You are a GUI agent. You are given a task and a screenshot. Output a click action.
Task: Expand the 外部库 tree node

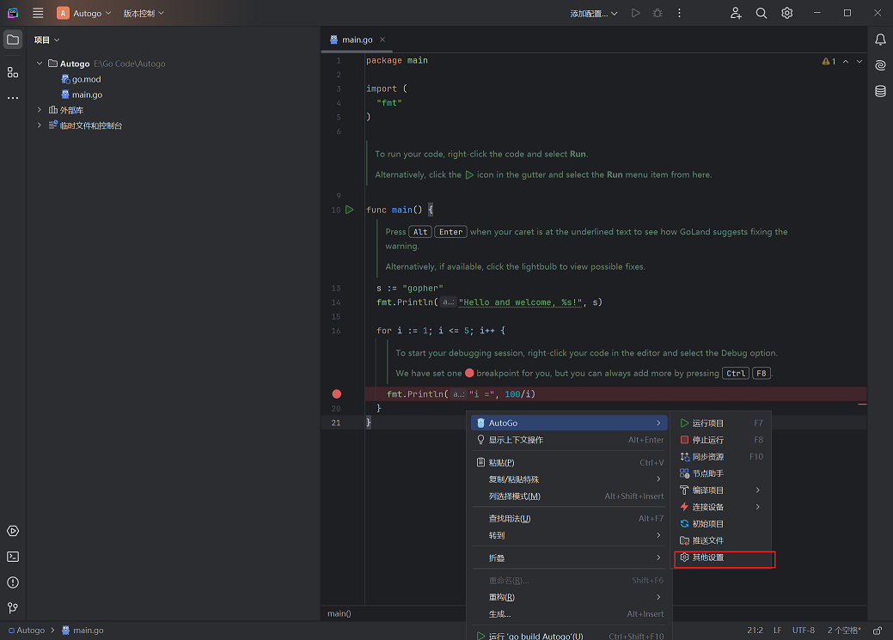click(x=40, y=110)
